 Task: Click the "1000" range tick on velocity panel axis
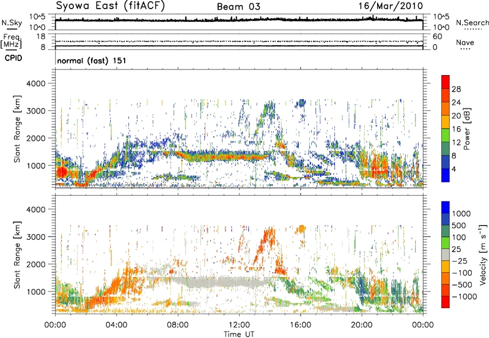click(x=35, y=292)
